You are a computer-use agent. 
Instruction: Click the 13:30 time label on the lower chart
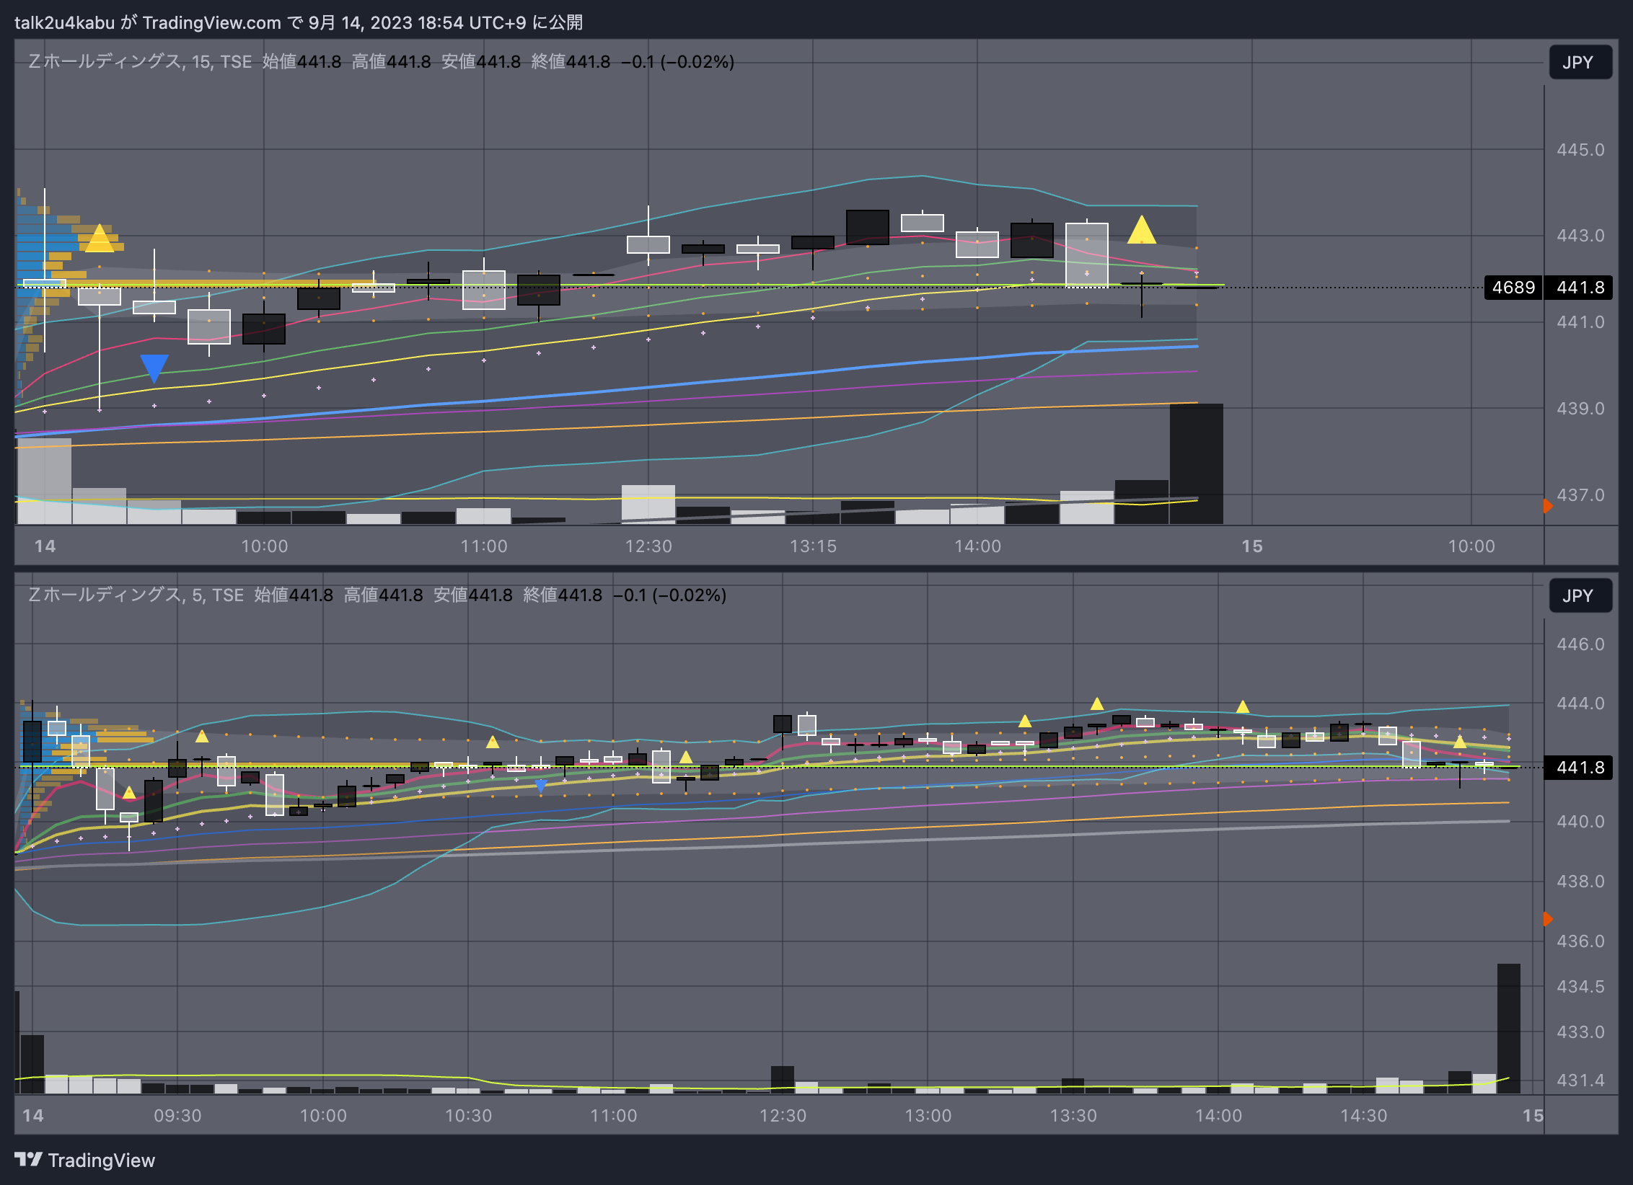(1073, 1116)
